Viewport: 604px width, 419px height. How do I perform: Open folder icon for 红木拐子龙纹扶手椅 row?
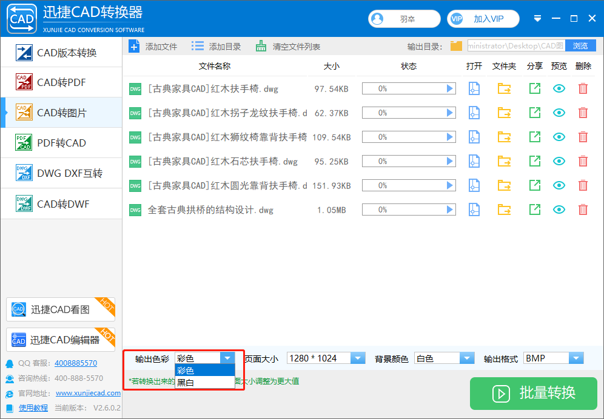504,113
